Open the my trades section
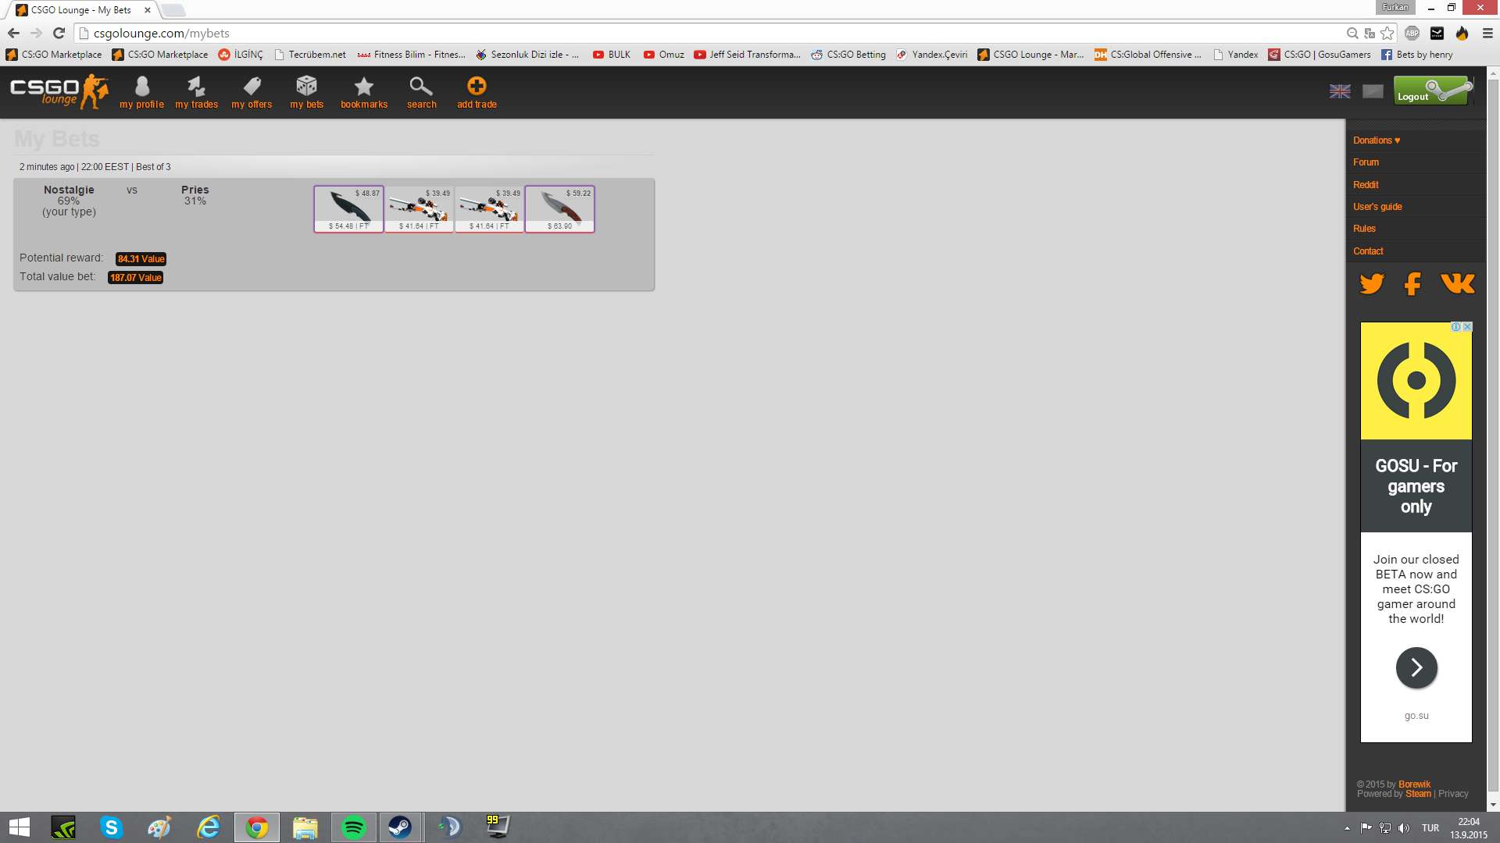 [196, 92]
